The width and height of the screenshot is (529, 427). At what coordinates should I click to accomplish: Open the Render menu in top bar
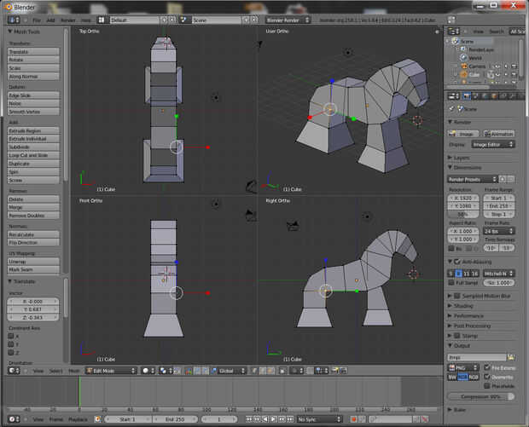tap(67, 20)
